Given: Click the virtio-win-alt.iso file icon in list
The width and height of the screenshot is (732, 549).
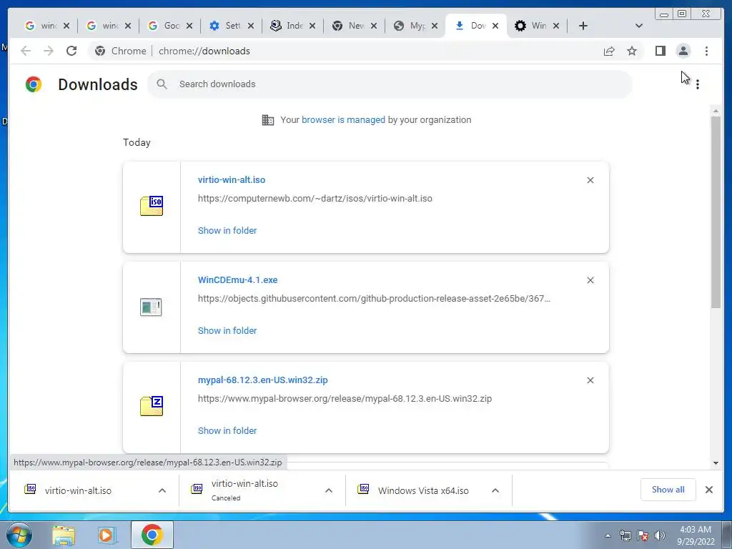Looking at the screenshot, I should tap(152, 206).
